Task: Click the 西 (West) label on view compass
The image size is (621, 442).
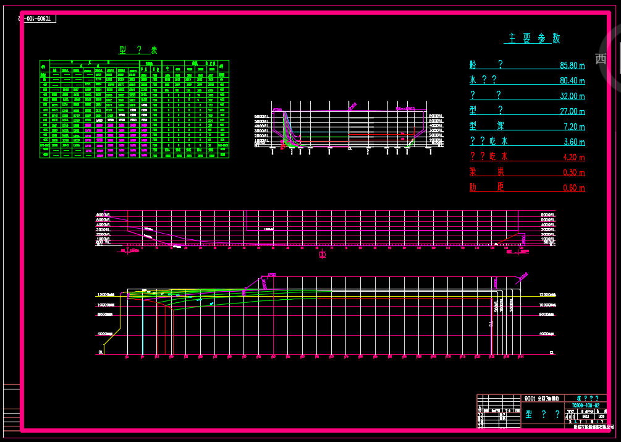Action: 601,59
